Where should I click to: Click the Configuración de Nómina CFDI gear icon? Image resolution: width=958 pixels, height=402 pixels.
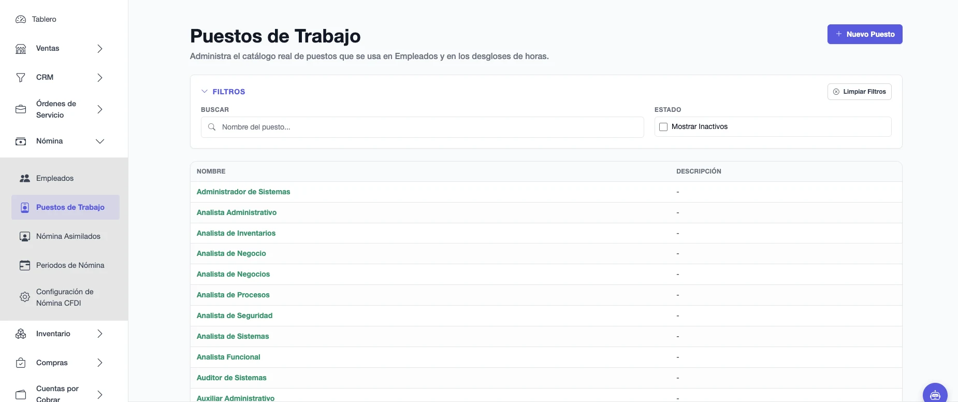pos(25,297)
